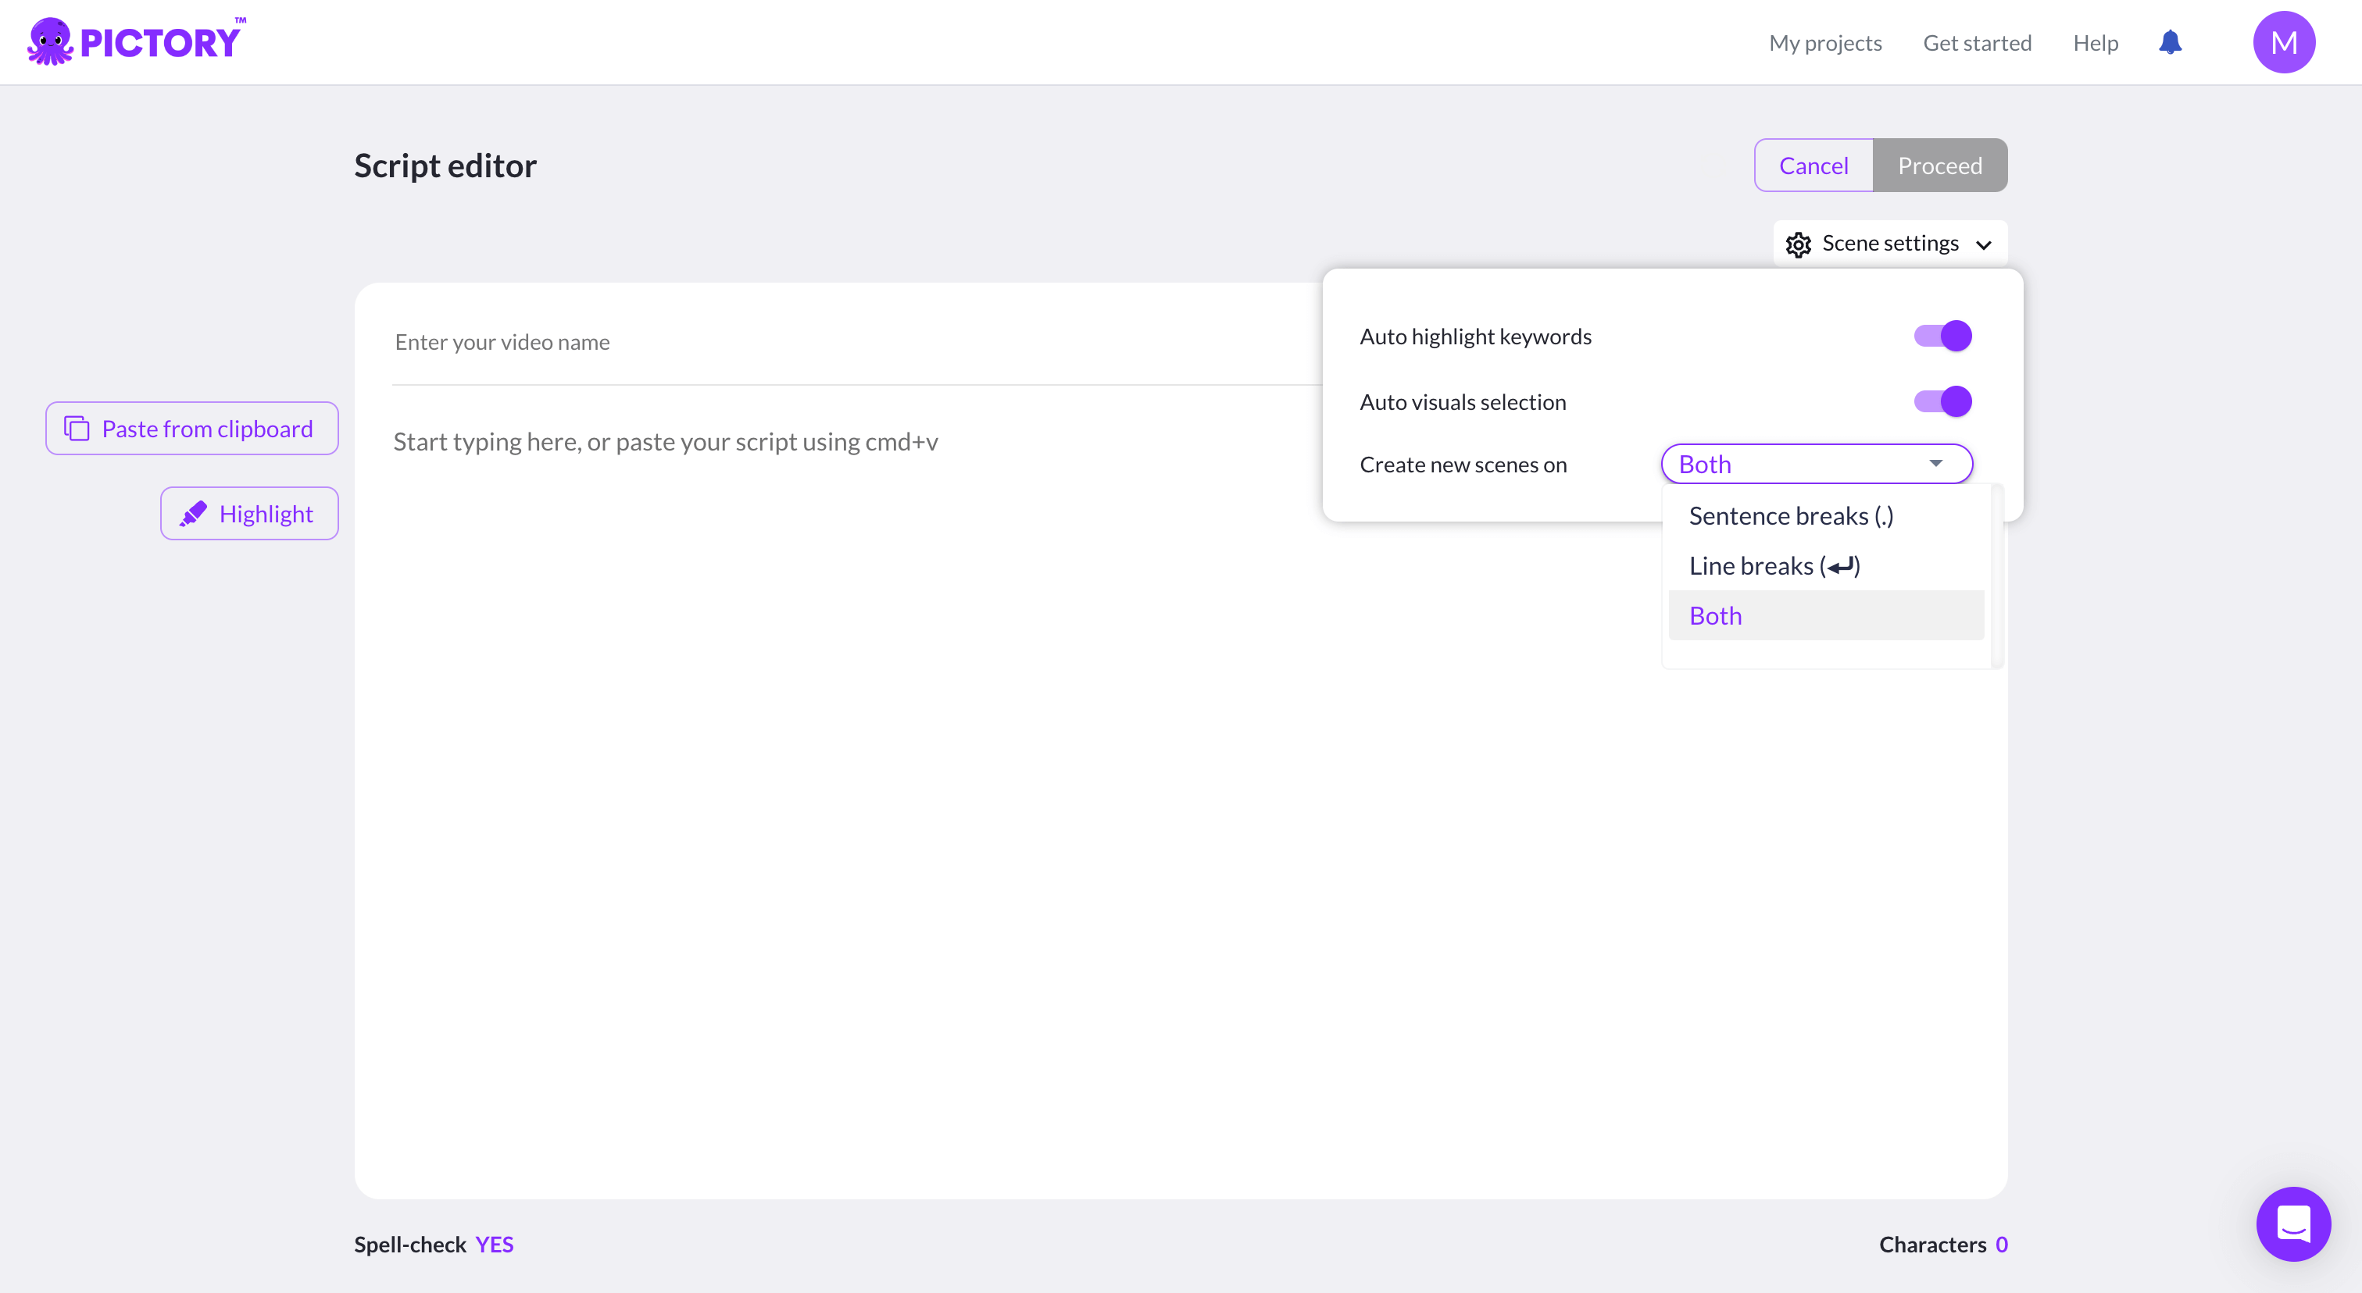Click the Proceed button
The height and width of the screenshot is (1293, 2362).
[1939, 166]
